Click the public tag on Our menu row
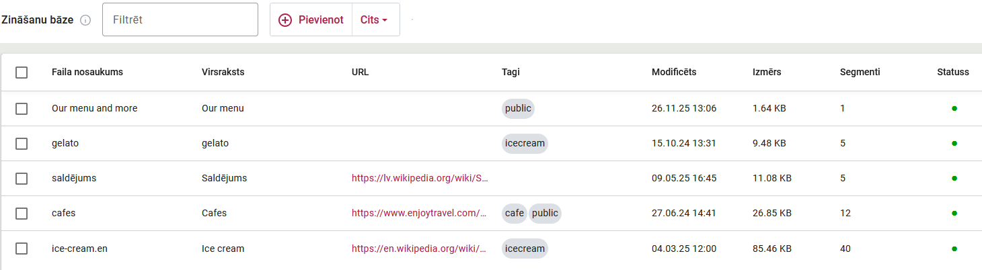 [x=518, y=109]
